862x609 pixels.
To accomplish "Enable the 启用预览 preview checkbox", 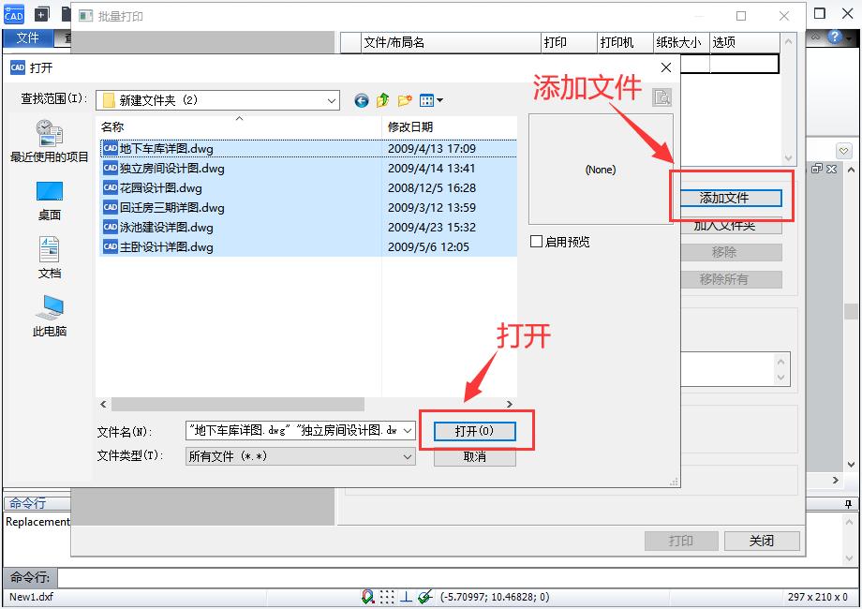I will tap(538, 242).
